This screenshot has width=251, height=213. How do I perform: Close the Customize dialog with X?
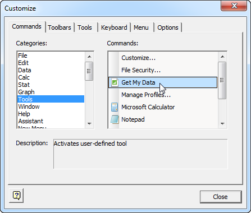[x=234, y=6]
